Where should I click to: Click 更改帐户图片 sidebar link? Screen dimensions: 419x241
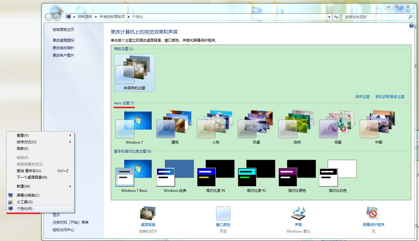coord(63,55)
